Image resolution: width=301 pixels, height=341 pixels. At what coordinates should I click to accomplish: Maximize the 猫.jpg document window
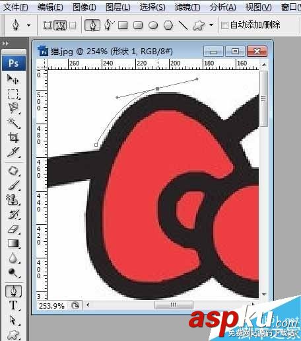(x=235, y=52)
